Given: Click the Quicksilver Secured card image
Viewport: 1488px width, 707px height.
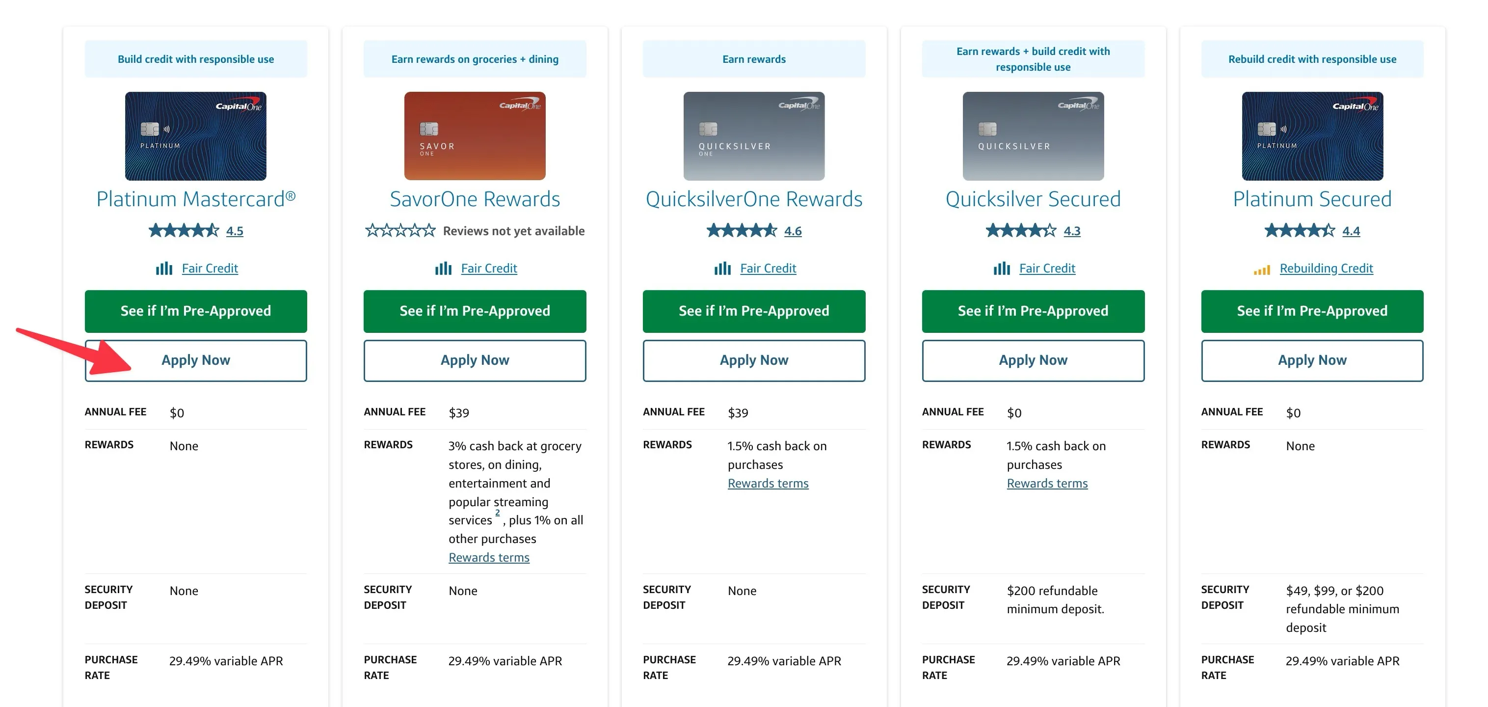Looking at the screenshot, I should pyautogui.click(x=1033, y=136).
